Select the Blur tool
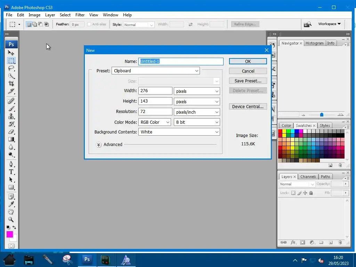 pyautogui.click(x=11, y=147)
